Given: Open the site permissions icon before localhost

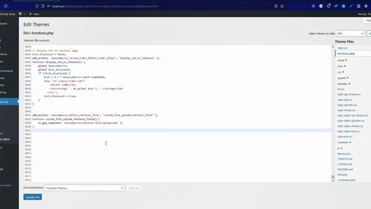Looking at the screenshot, I should [x=49, y=6].
